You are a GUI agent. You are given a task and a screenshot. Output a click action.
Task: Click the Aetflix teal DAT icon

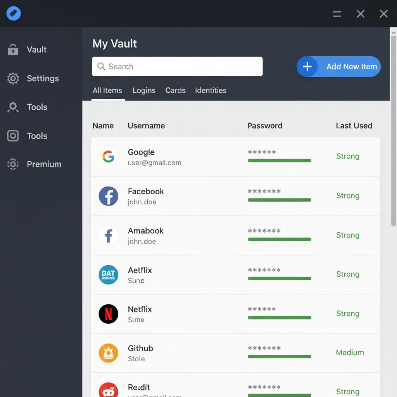tap(109, 275)
